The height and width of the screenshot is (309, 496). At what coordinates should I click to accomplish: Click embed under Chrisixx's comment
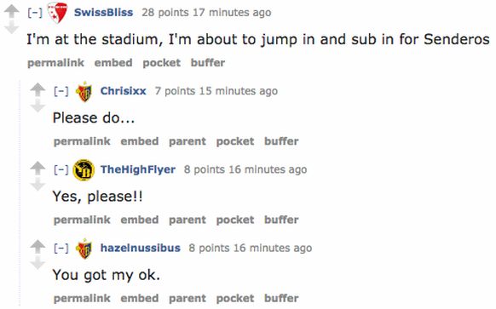pos(140,141)
